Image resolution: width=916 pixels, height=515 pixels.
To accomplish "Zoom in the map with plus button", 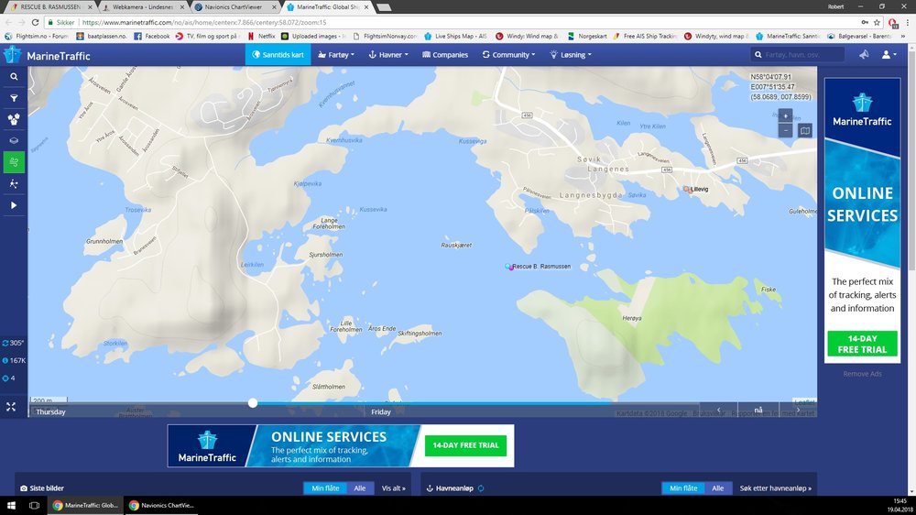I will [x=785, y=115].
